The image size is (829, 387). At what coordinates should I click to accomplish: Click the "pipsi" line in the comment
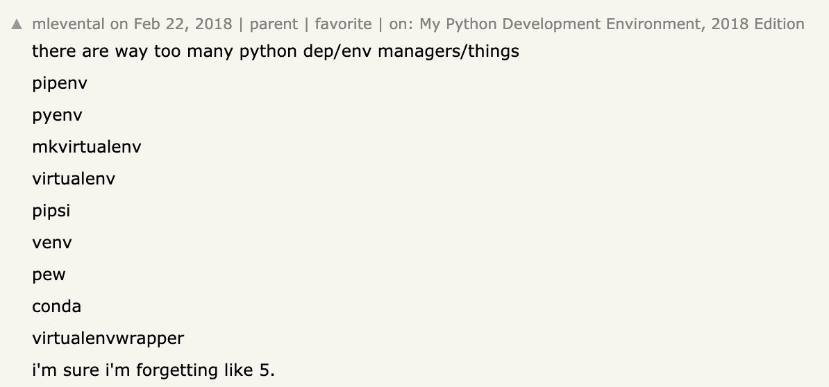(51, 211)
